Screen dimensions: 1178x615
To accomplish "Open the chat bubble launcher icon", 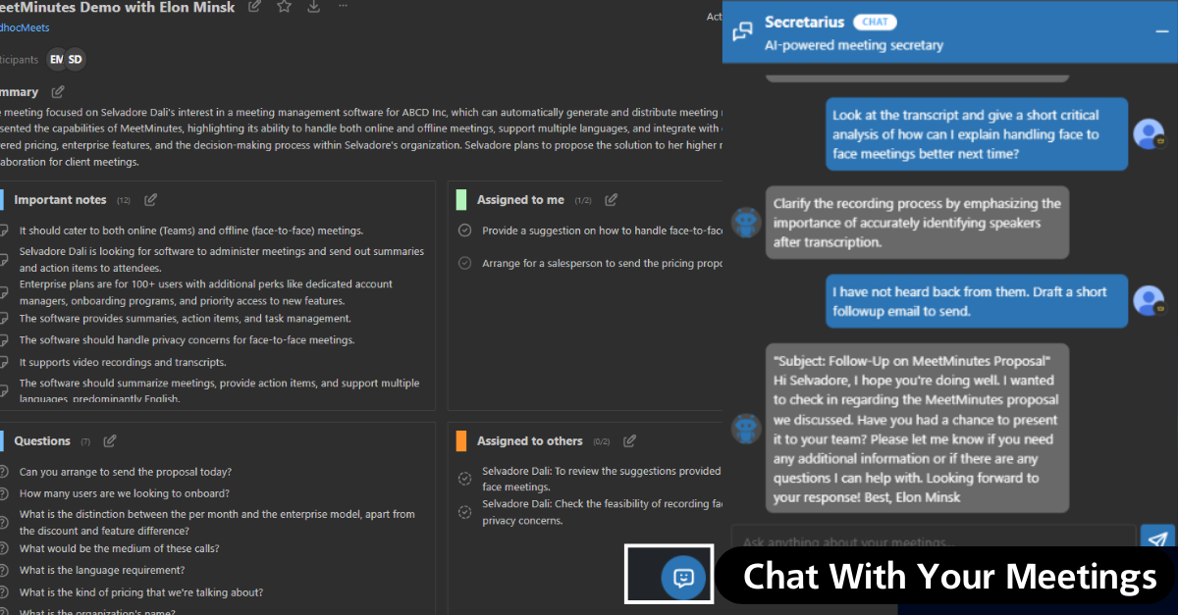I will [684, 578].
